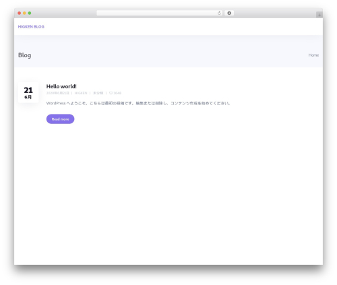The image size is (337, 285).
Task: Open the HIGKEN author link
Action: point(81,93)
